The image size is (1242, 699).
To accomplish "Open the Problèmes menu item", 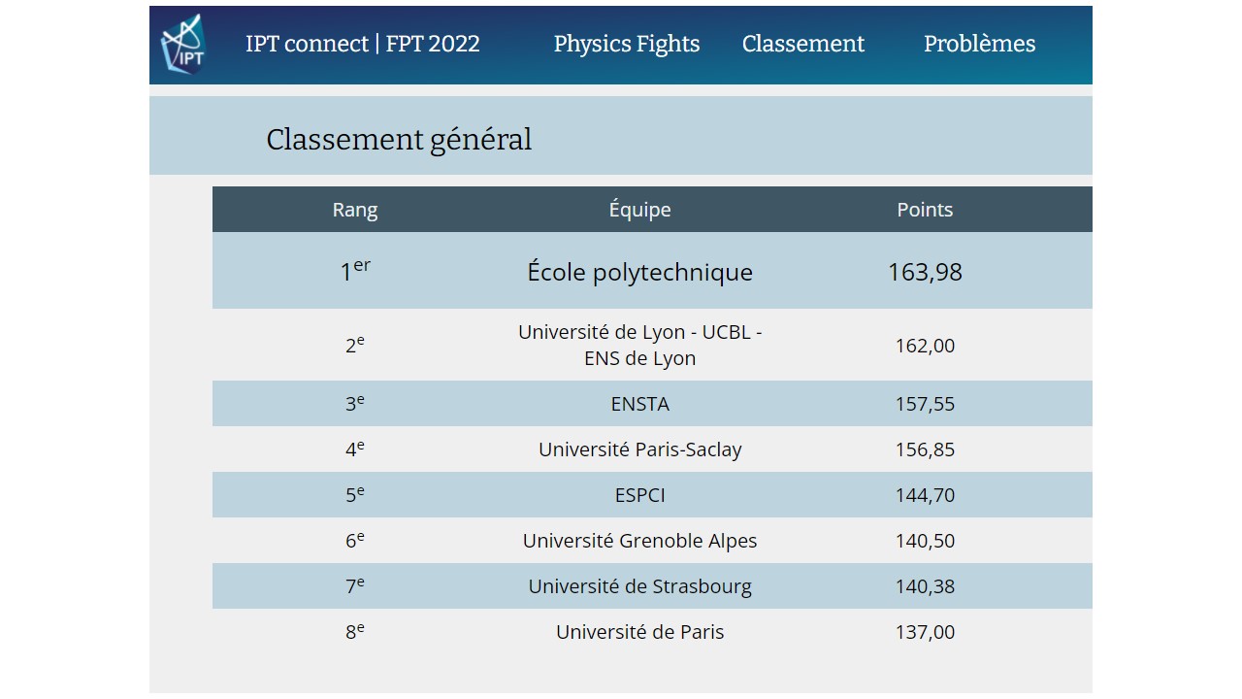I will (979, 44).
